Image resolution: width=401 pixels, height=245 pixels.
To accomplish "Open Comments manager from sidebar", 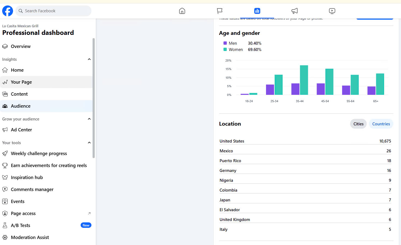I will 32,189.
